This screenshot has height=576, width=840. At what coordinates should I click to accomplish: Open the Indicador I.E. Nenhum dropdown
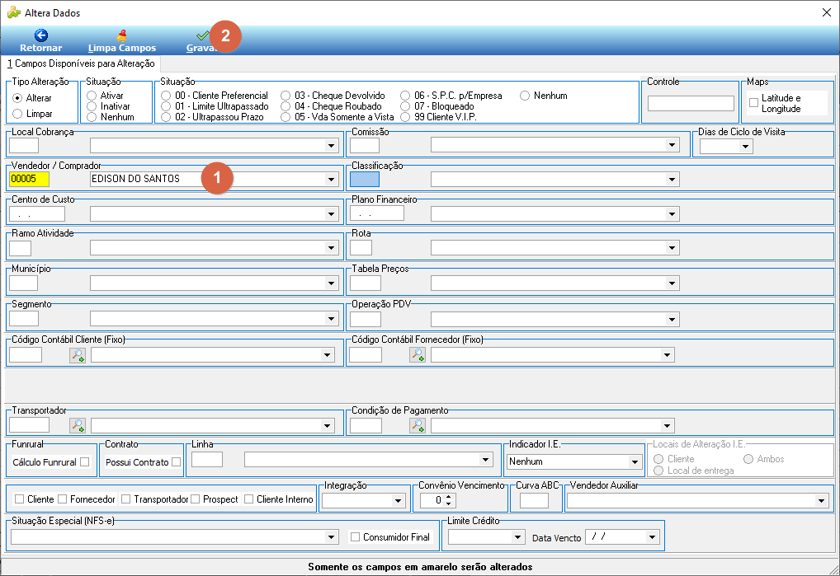tap(635, 462)
